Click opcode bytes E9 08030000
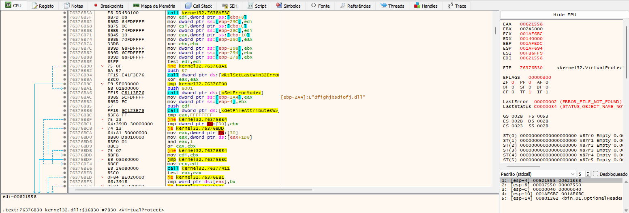Screen dimensions: 629x213 (123, 159)
